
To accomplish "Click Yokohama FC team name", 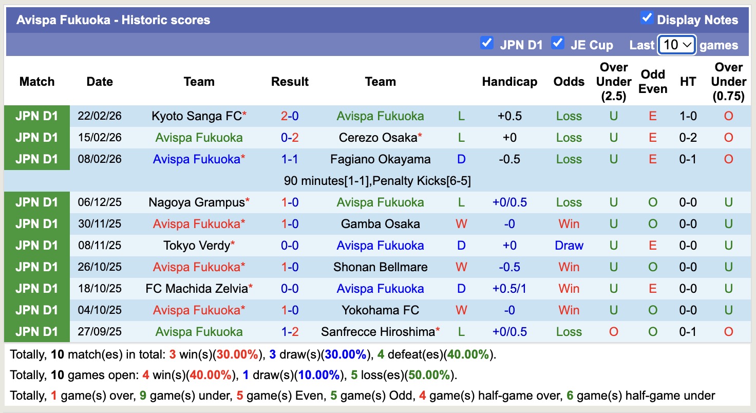I will pos(380,310).
